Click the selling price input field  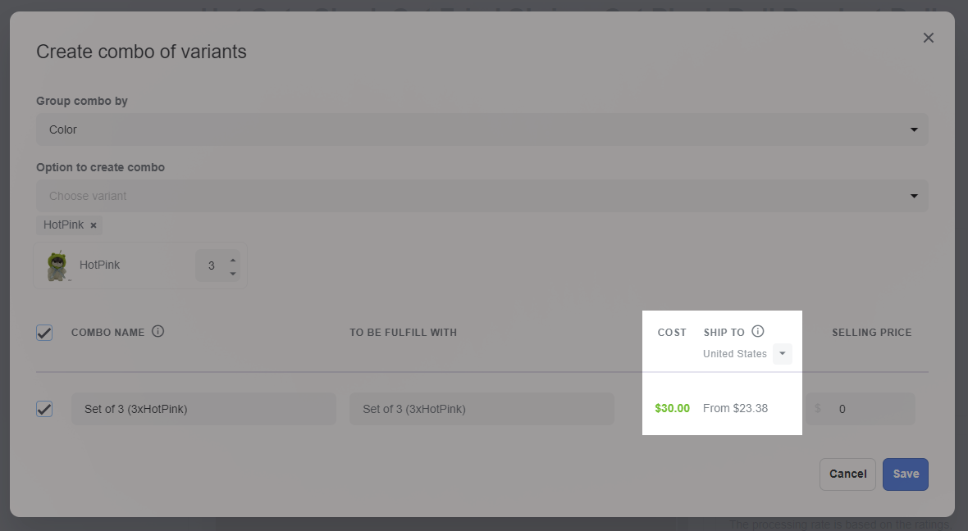860,409
